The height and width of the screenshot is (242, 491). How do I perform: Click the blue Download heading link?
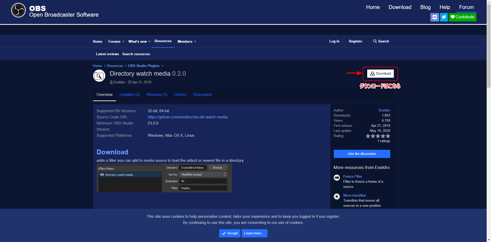pos(112,152)
